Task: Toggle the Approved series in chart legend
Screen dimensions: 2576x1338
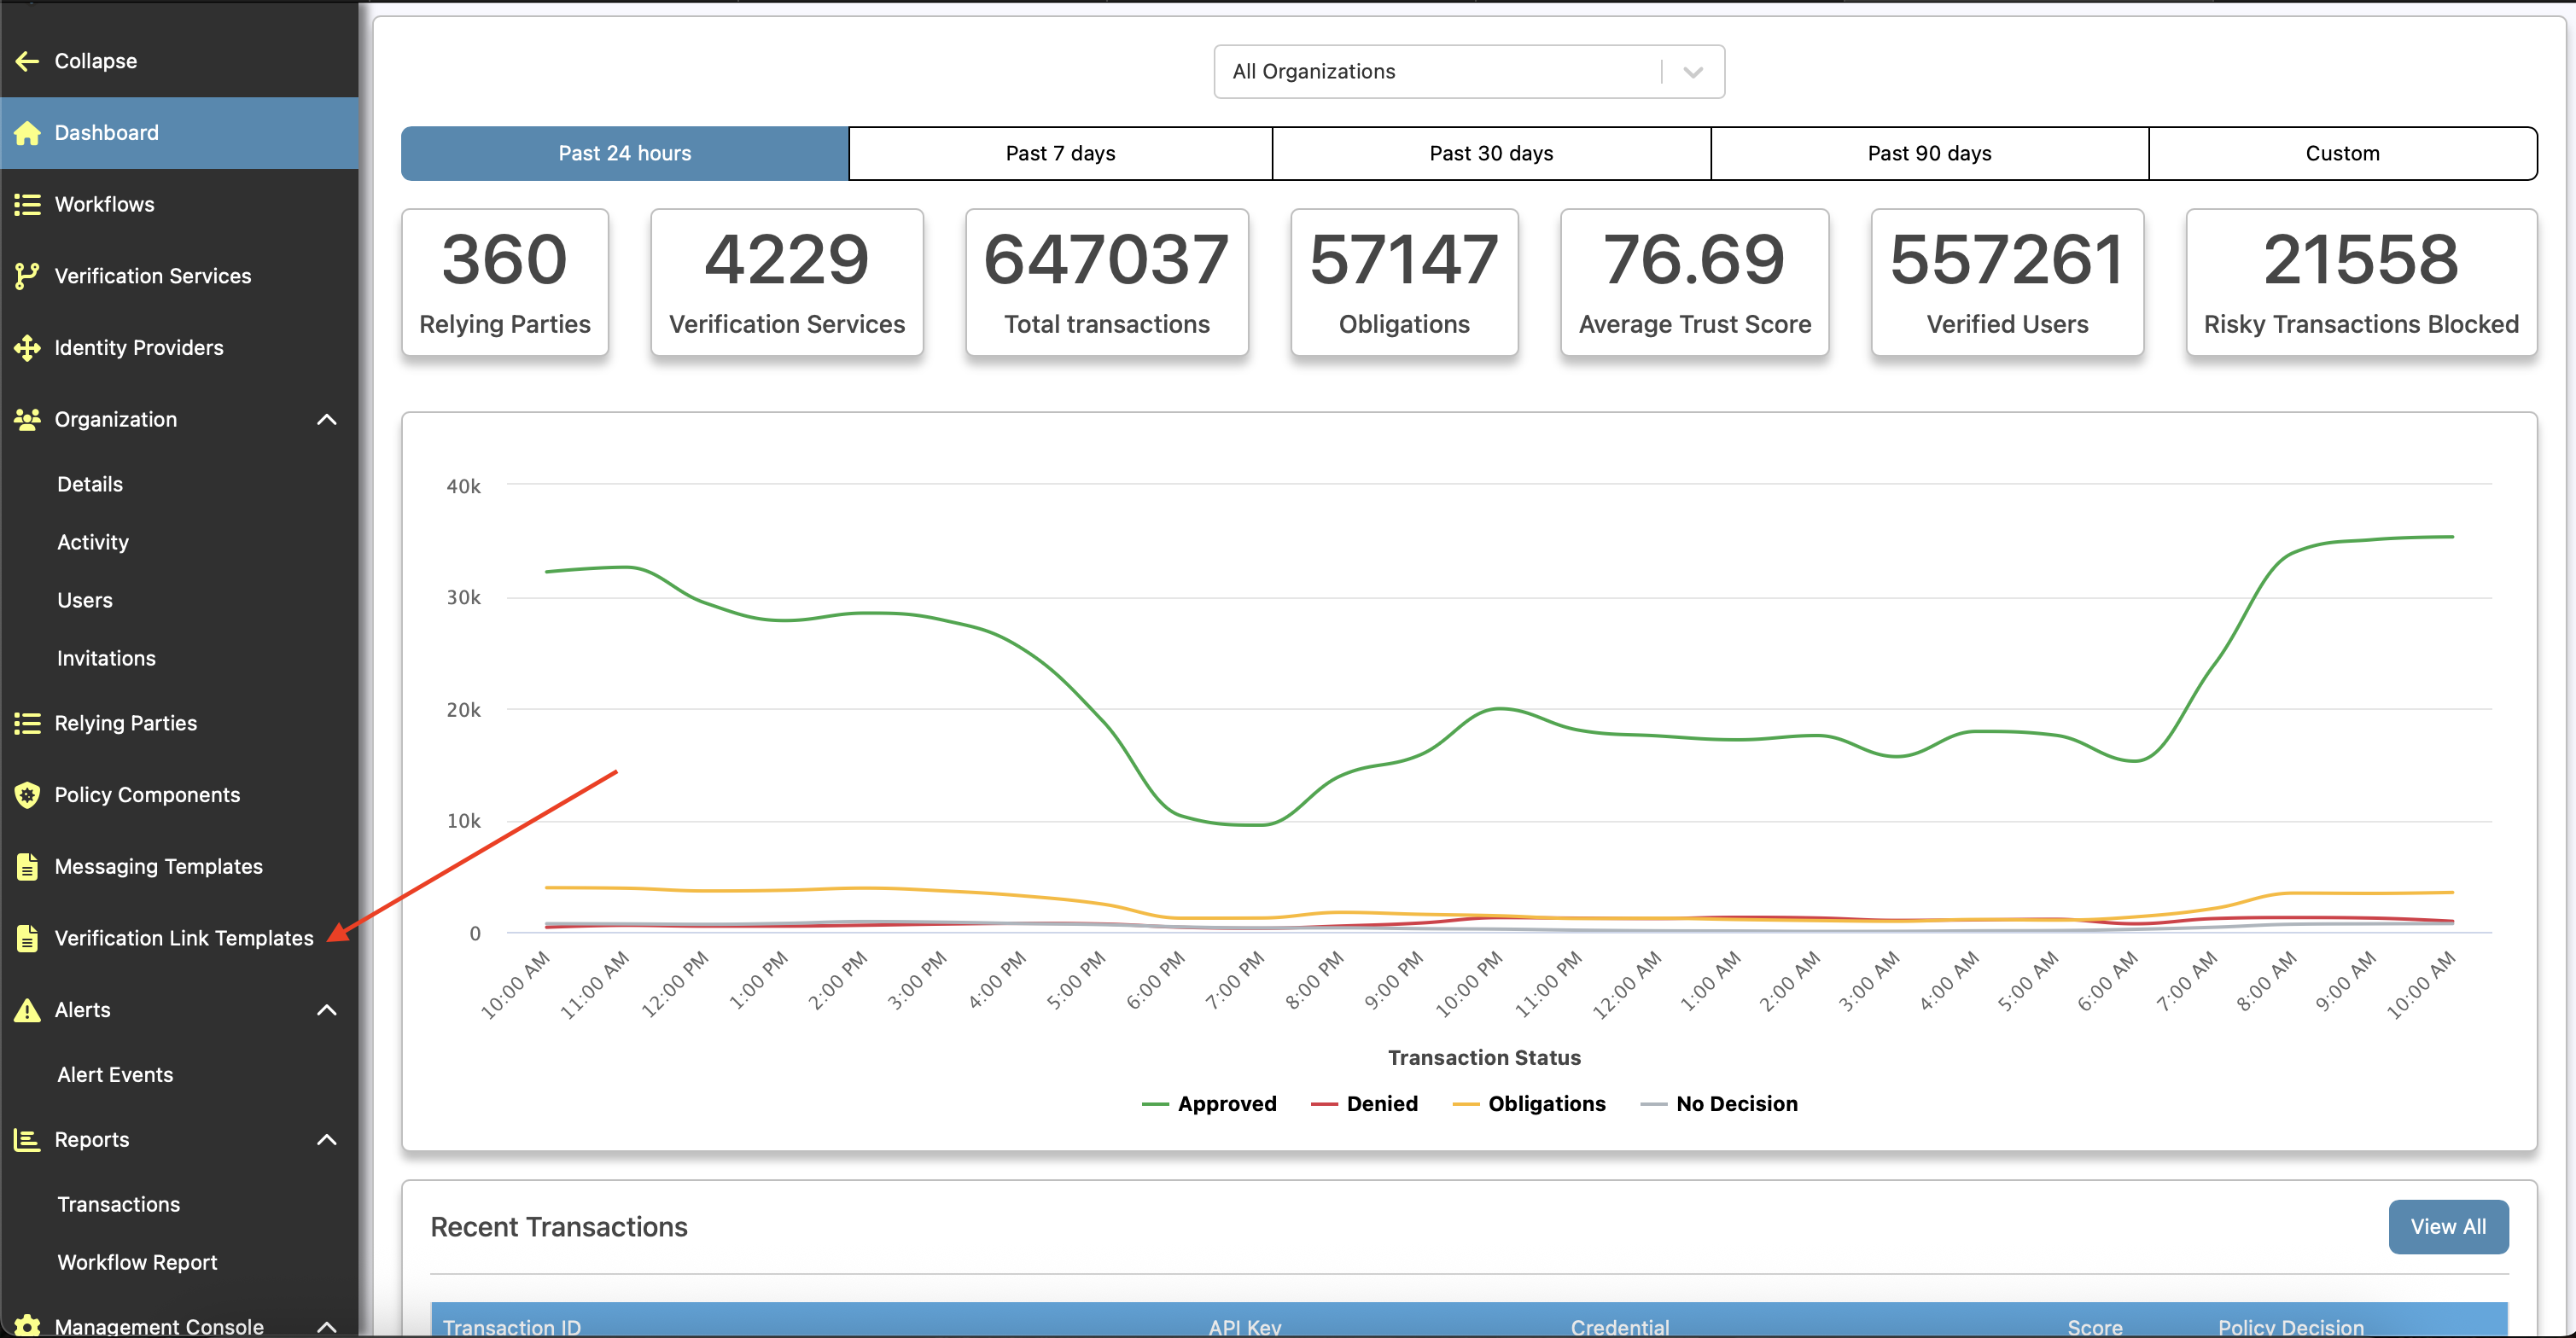Action: 1226,1104
